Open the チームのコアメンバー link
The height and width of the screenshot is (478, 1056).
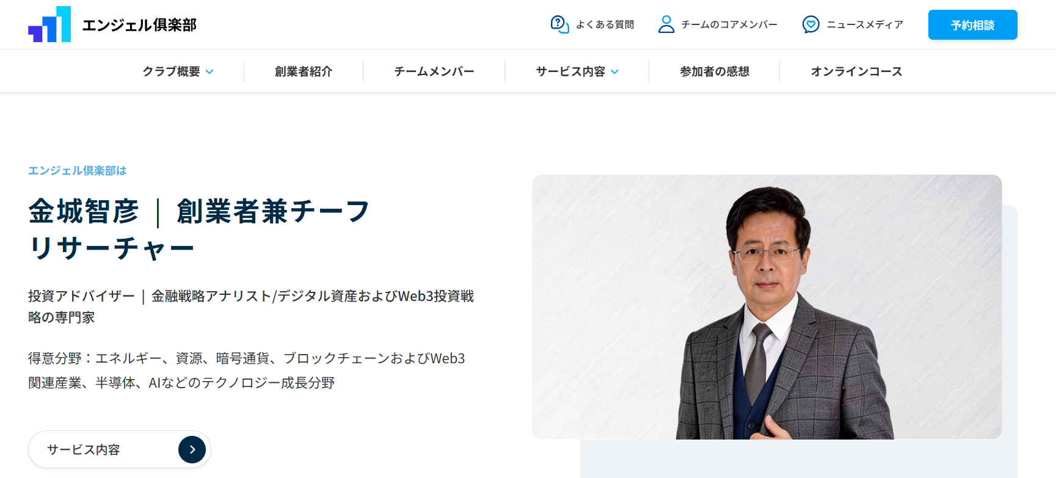729,24
